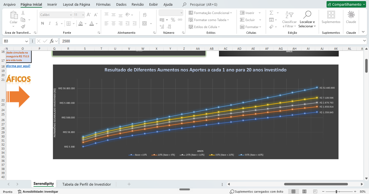Open the Claude add-in

click(351, 17)
